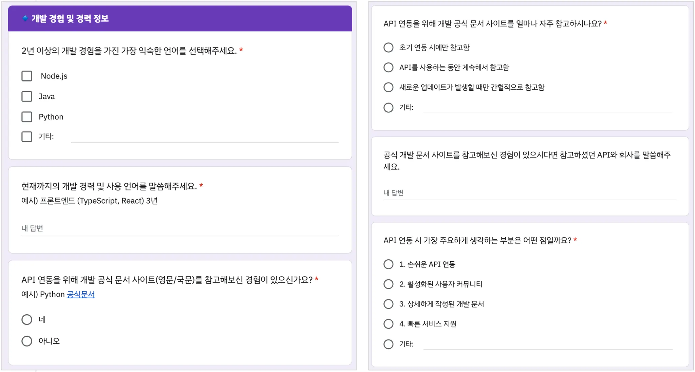
Task: Select 2. 활성화된 사용자 커뮤니티 option
Action: (389, 284)
